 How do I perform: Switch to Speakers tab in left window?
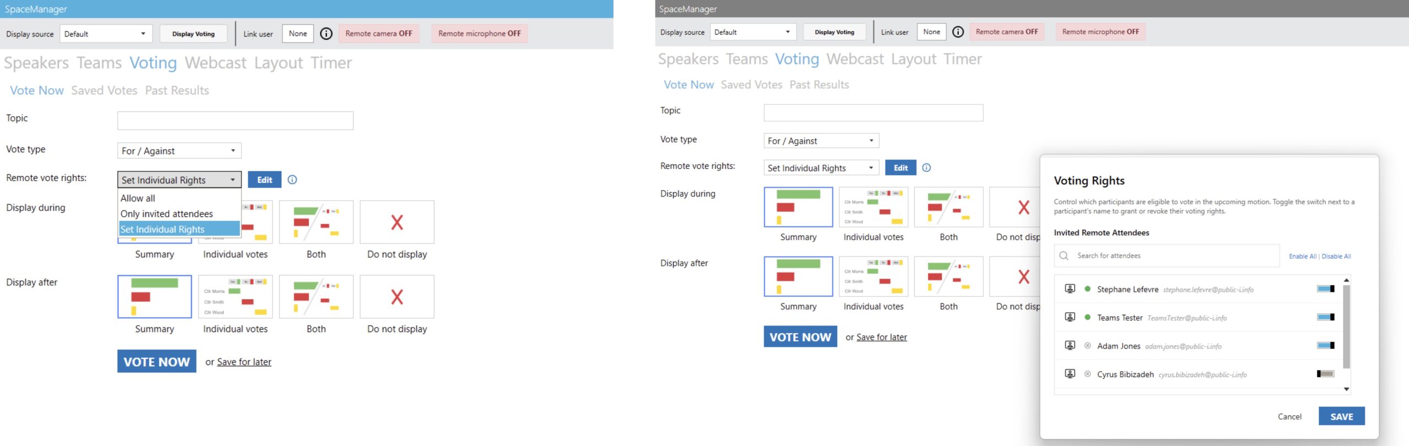pyautogui.click(x=36, y=63)
